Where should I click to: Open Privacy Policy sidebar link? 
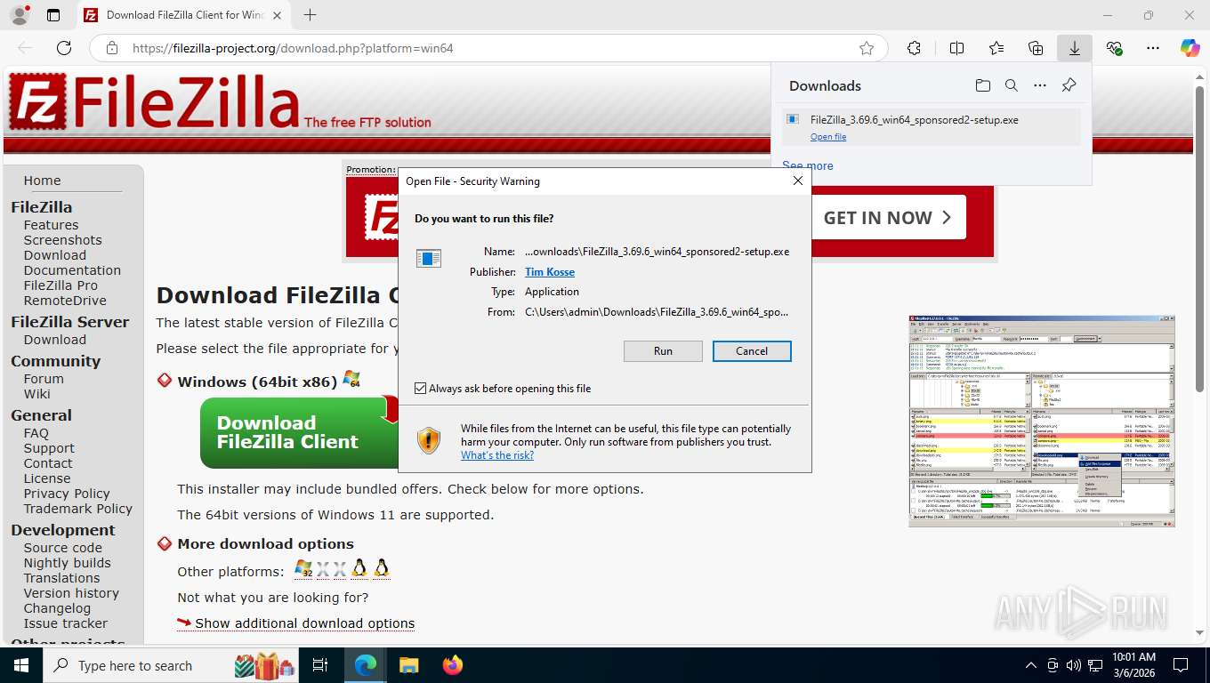click(x=67, y=494)
